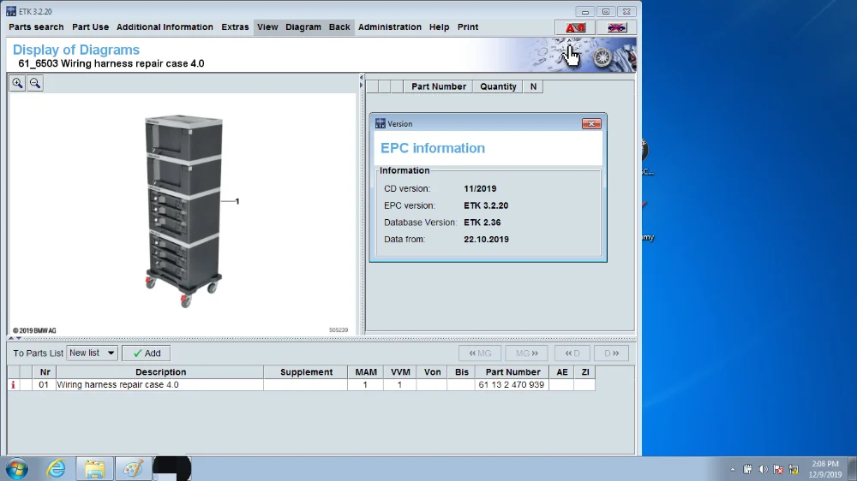Screen dimensions: 857x481
Task: Click the Add button
Action: (x=147, y=353)
